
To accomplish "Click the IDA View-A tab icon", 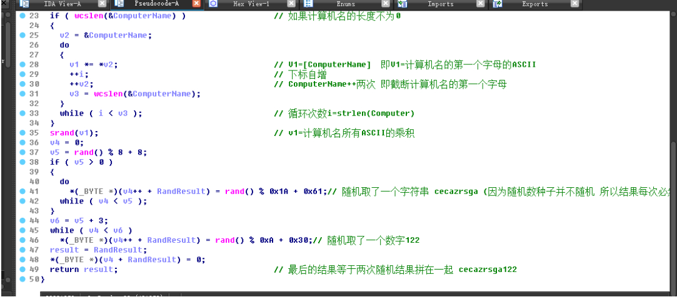I will point(24,4).
